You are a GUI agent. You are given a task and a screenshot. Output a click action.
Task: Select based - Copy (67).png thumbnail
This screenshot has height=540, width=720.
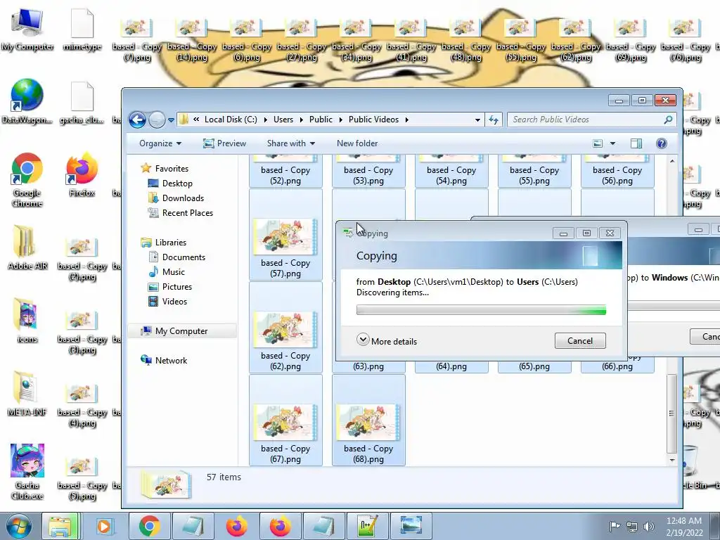click(285, 423)
